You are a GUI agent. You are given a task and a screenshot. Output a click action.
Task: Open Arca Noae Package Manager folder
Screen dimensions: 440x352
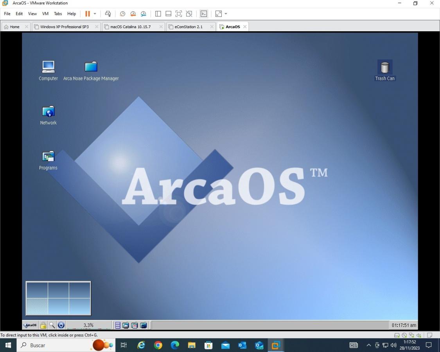coord(91,67)
